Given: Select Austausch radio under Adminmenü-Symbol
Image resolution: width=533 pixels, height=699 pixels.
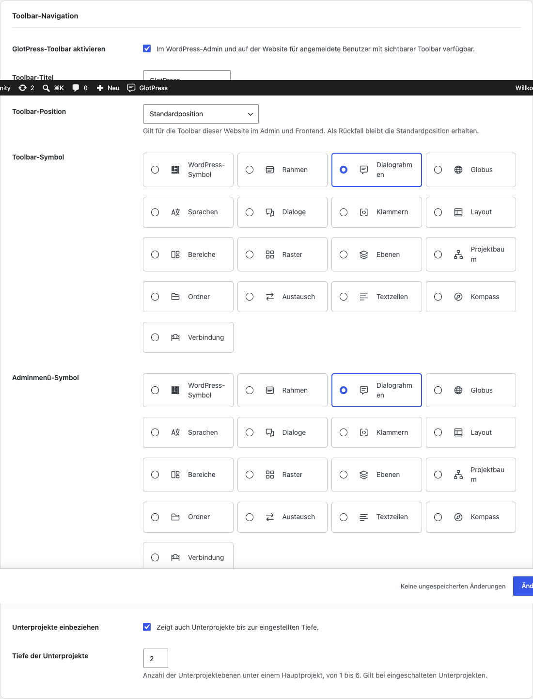Looking at the screenshot, I should 250,517.
